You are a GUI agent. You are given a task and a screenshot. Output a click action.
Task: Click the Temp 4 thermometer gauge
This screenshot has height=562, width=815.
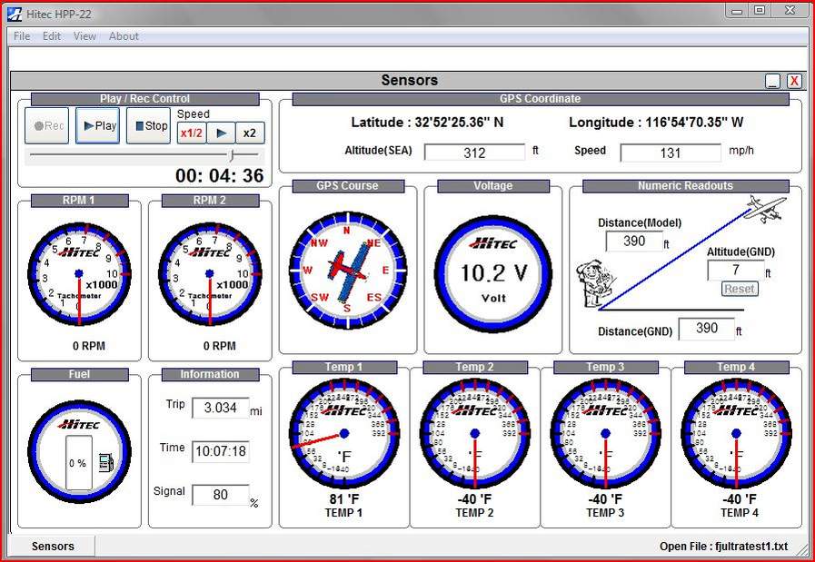pos(736,433)
